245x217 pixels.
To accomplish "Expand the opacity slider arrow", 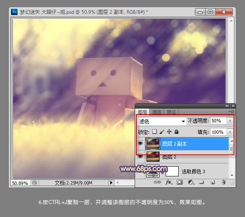I will coord(230,121).
